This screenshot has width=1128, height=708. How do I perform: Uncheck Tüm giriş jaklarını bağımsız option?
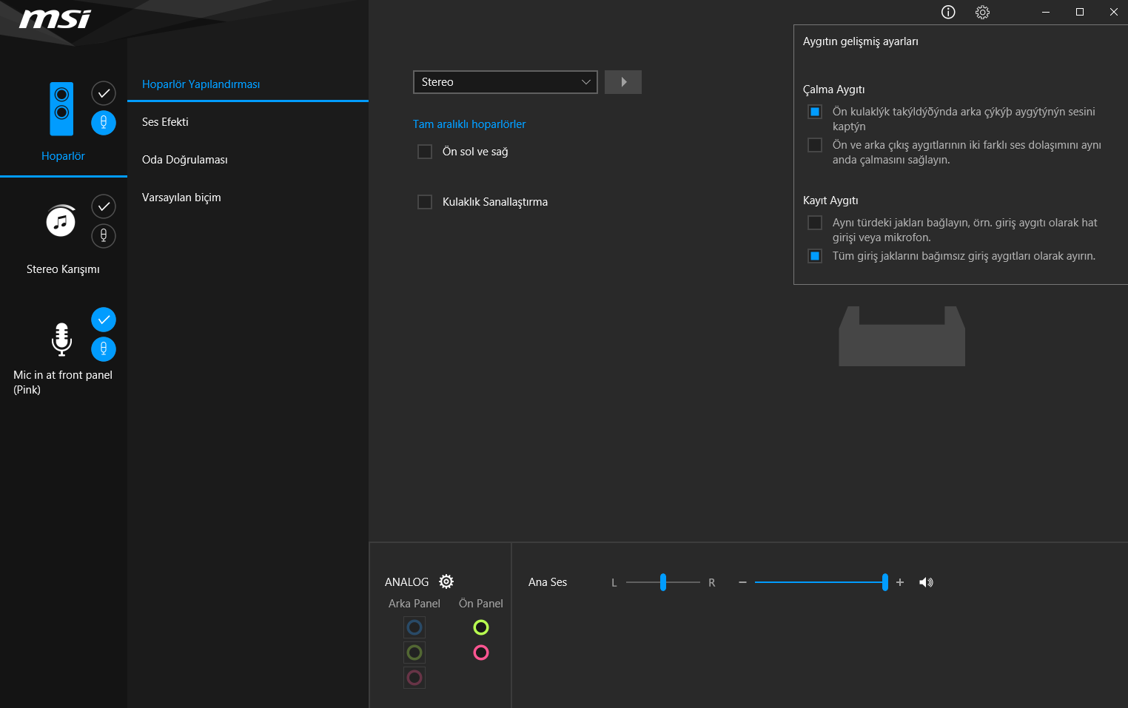(815, 256)
